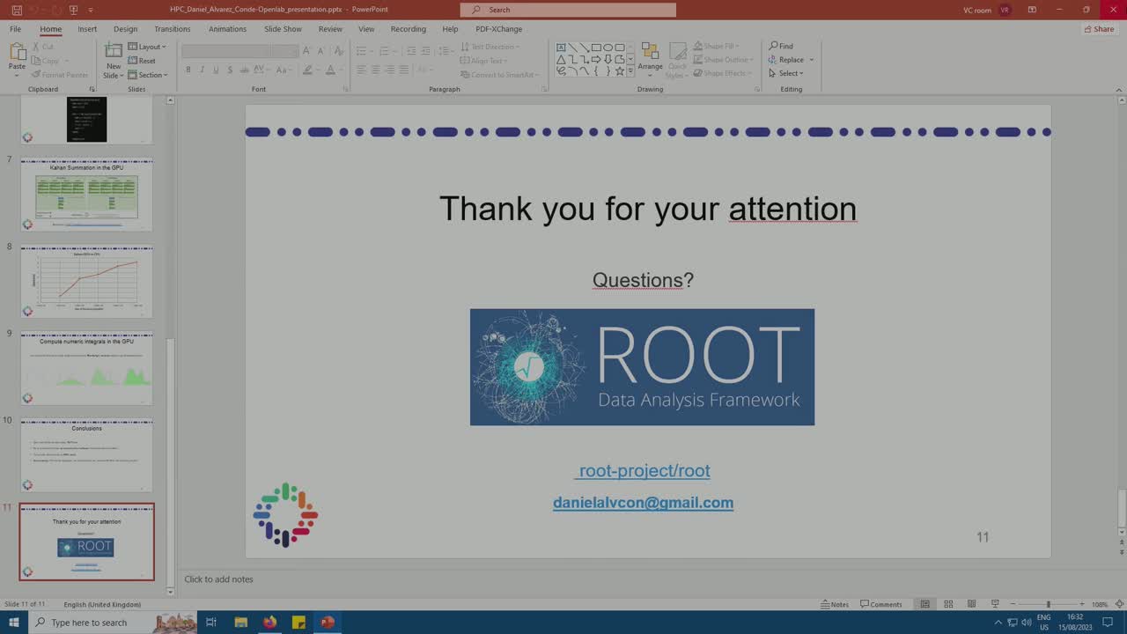The height and width of the screenshot is (634, 1127).
Task: Open the Select dropdown
Action: pyautogui.click(x=785, y=73)
